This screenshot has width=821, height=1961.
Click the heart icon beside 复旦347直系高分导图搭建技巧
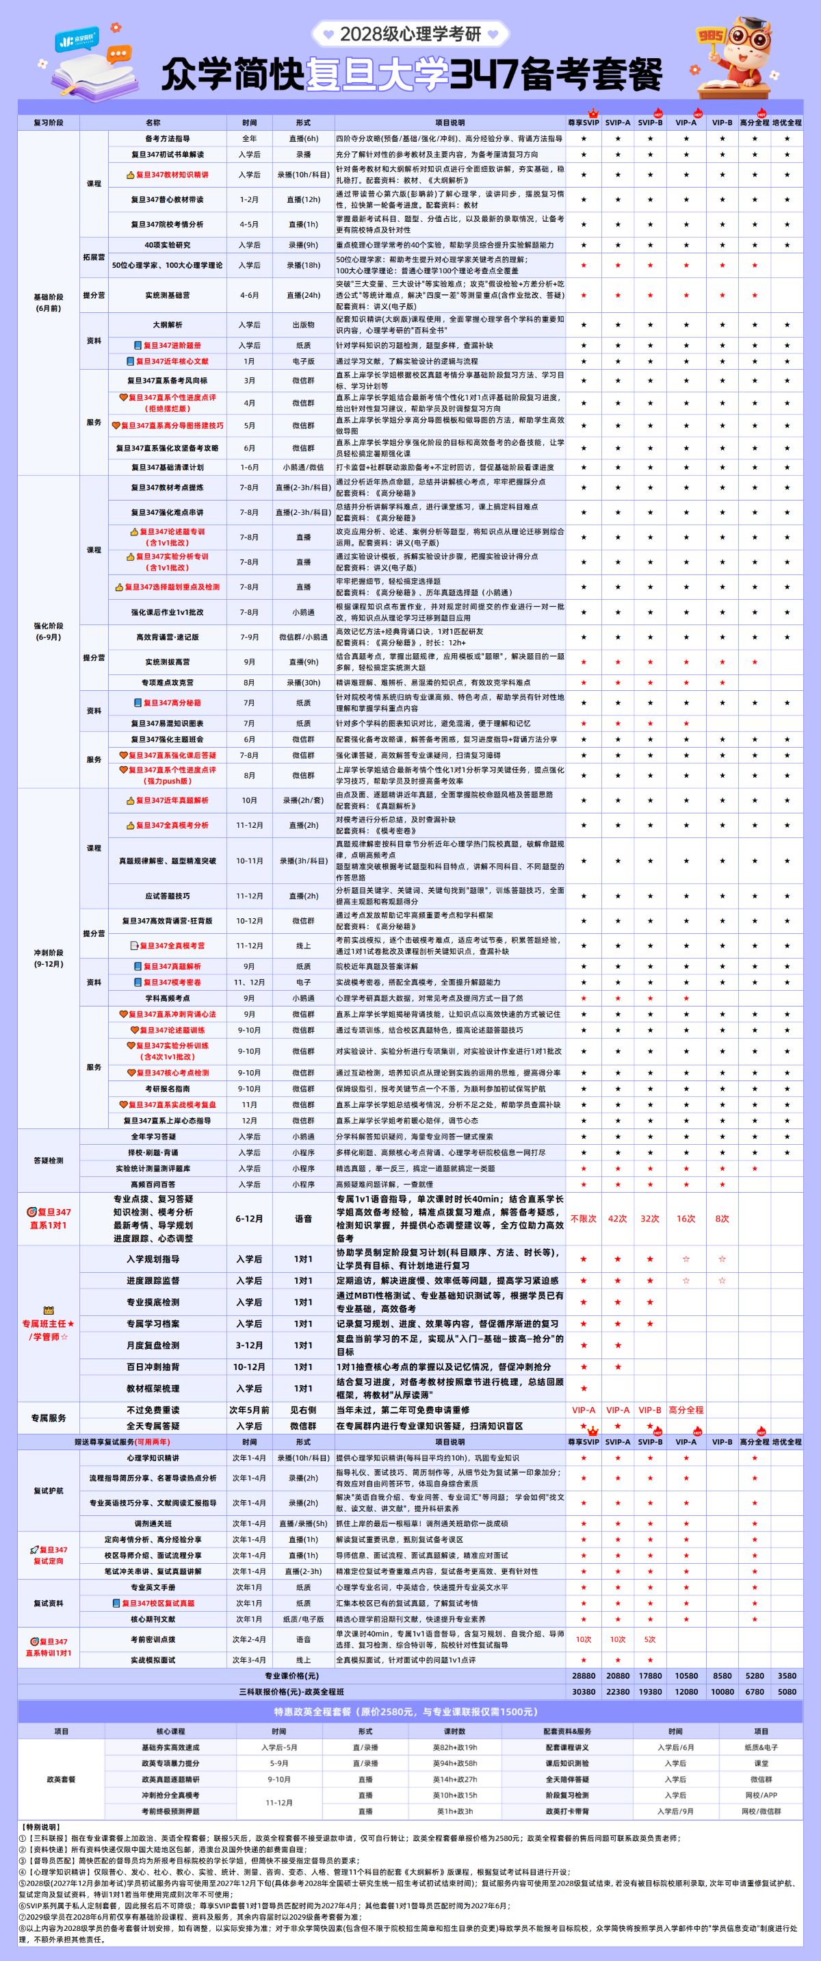[116, 425]
